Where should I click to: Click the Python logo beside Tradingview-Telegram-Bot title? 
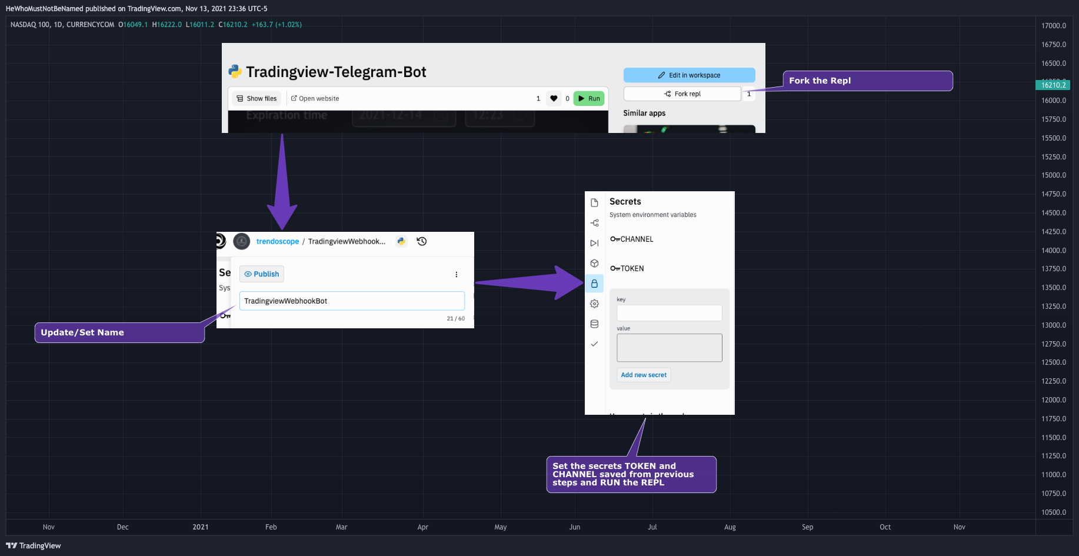235,72
